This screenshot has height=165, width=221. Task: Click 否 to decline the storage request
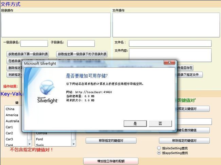tap(160, 123)
